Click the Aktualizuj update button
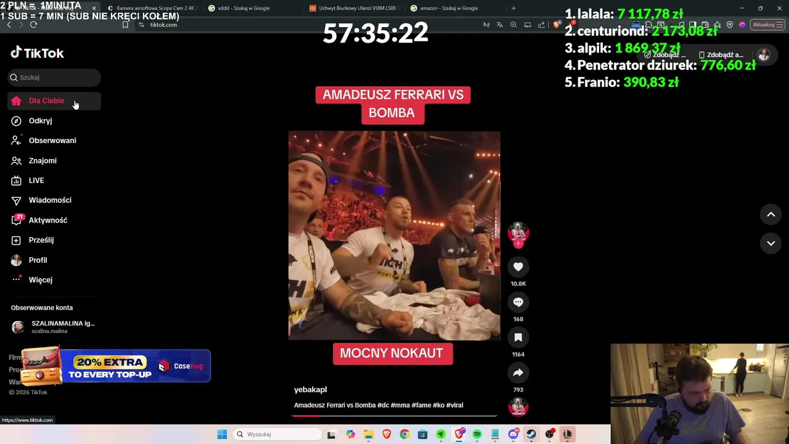The height and width of the screenshot is (444, 789). coord(767,25)
